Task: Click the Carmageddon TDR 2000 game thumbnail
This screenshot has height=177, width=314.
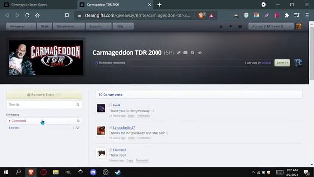Action: pos(46,58)
